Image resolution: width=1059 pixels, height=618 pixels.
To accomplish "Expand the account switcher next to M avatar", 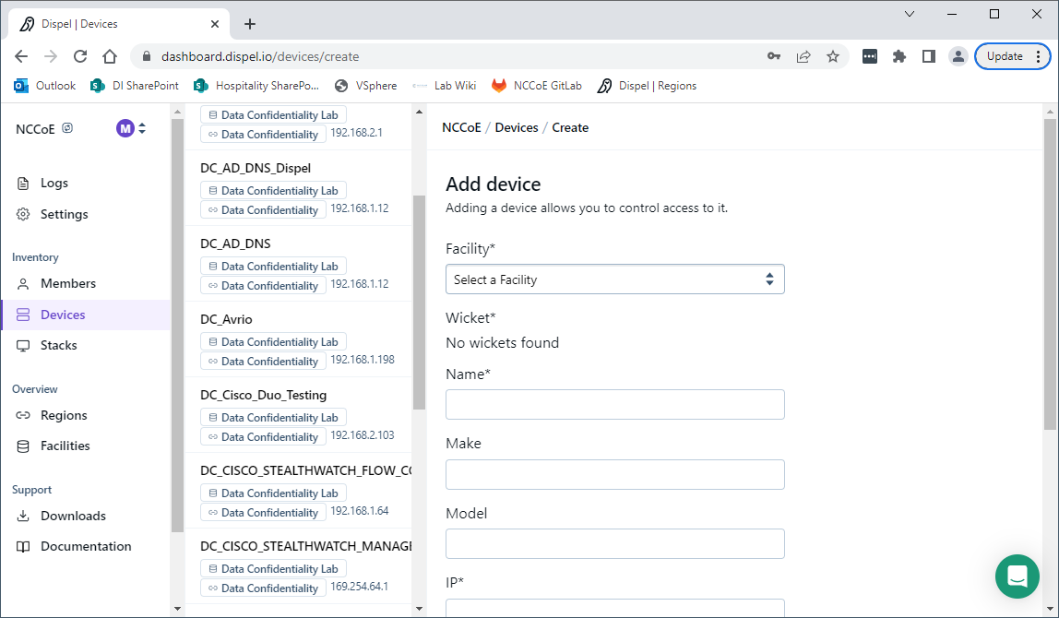I will (142, 128).
